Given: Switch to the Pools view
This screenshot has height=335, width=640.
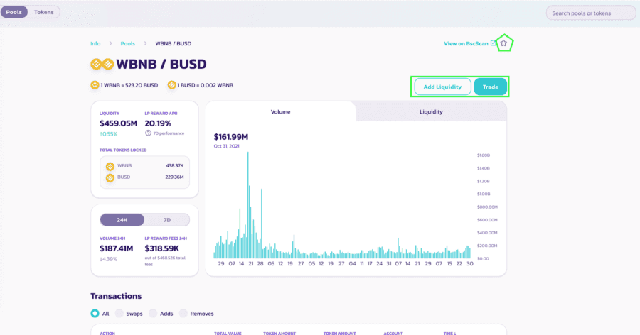Looking at the screenshot, I should [x=14, y=12].
